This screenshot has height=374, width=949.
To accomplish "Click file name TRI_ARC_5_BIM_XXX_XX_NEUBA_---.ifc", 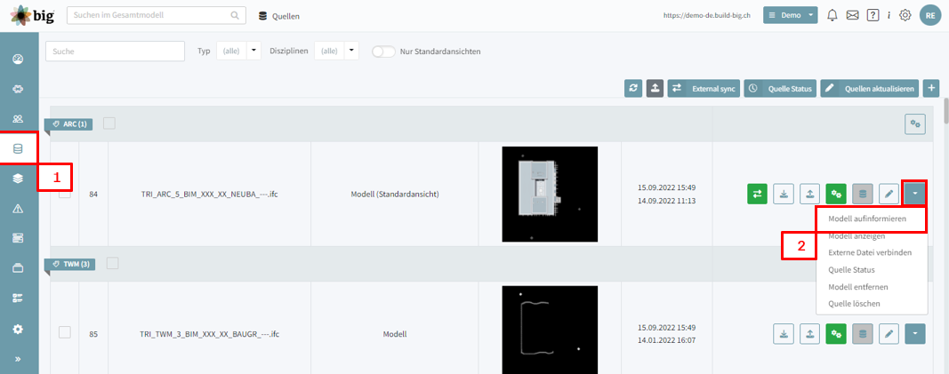I will (209, 195).
